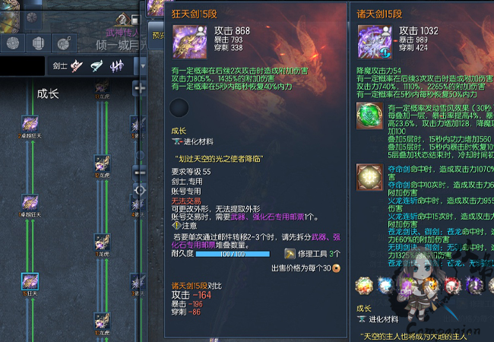
Task: Open the 预览 tab
Action: tap(157, 35)
